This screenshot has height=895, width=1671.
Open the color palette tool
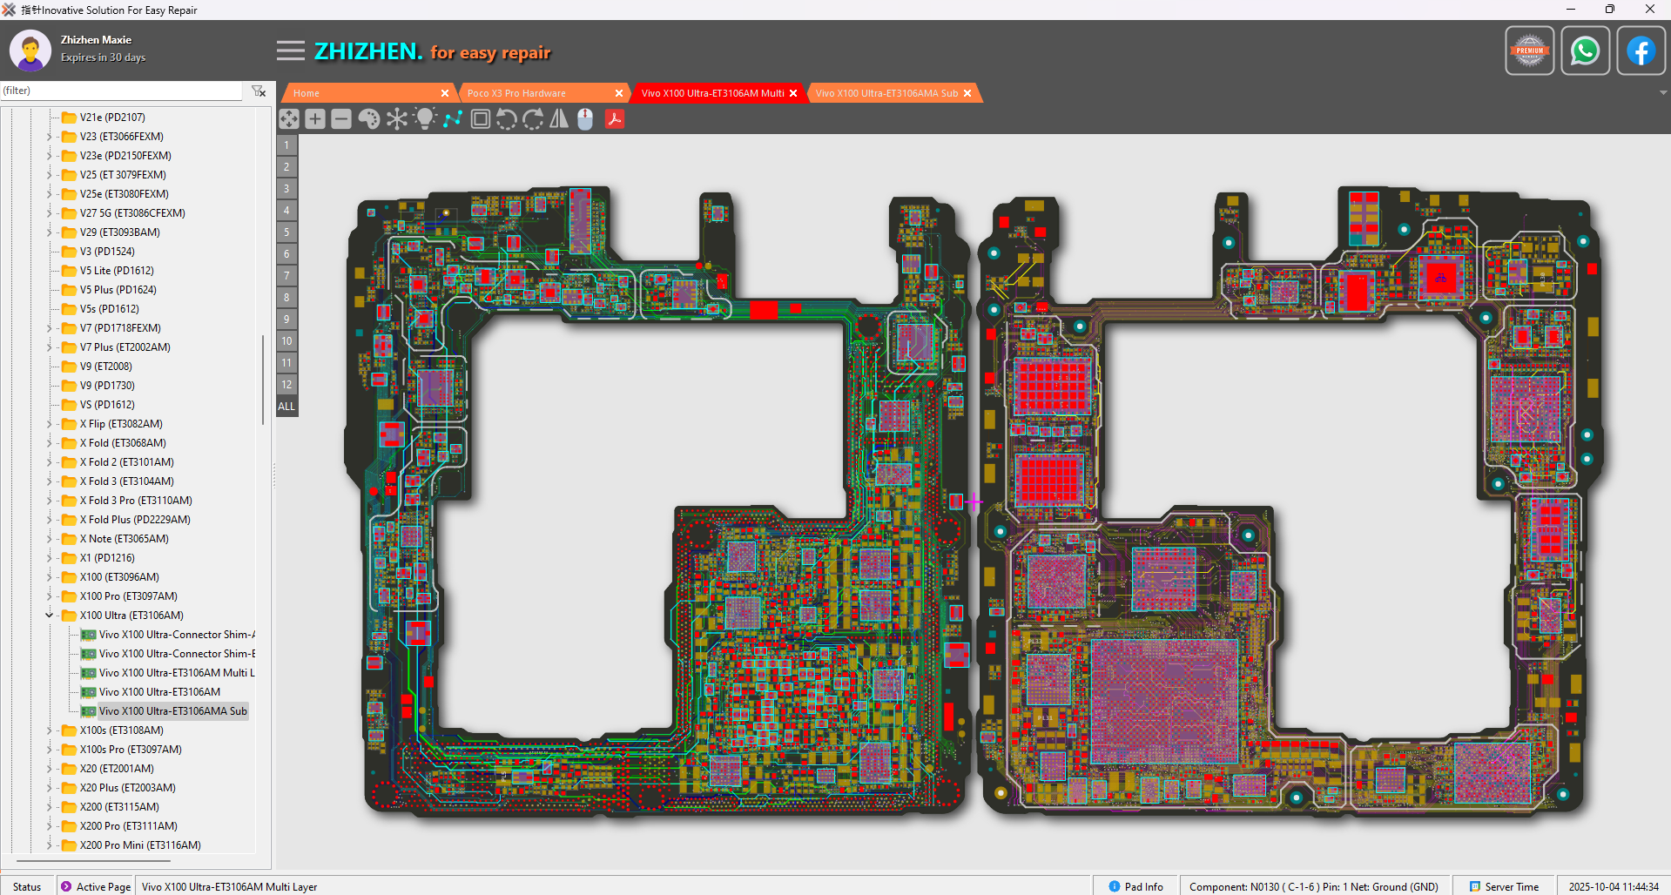point(369,119)
